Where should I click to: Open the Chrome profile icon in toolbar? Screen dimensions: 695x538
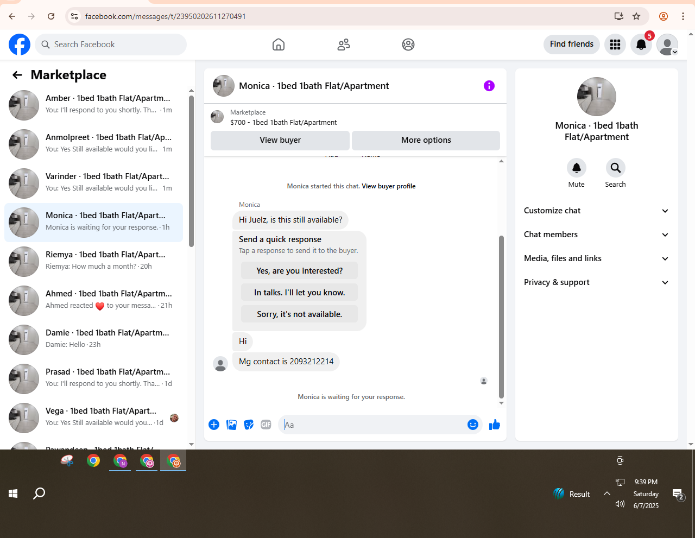tap(664, 16)
